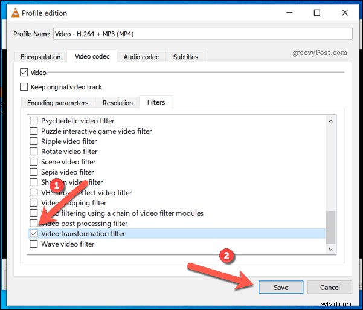The image size is (363, 310).
Task: Tick the Ripple video filter checkbox
Action: (34, 141)
